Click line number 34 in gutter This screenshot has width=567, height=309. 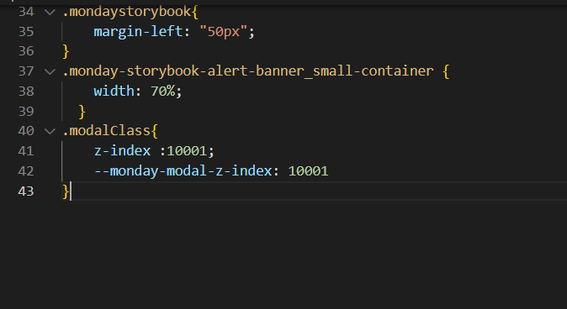pyautogui.click(x=26, y=12)
